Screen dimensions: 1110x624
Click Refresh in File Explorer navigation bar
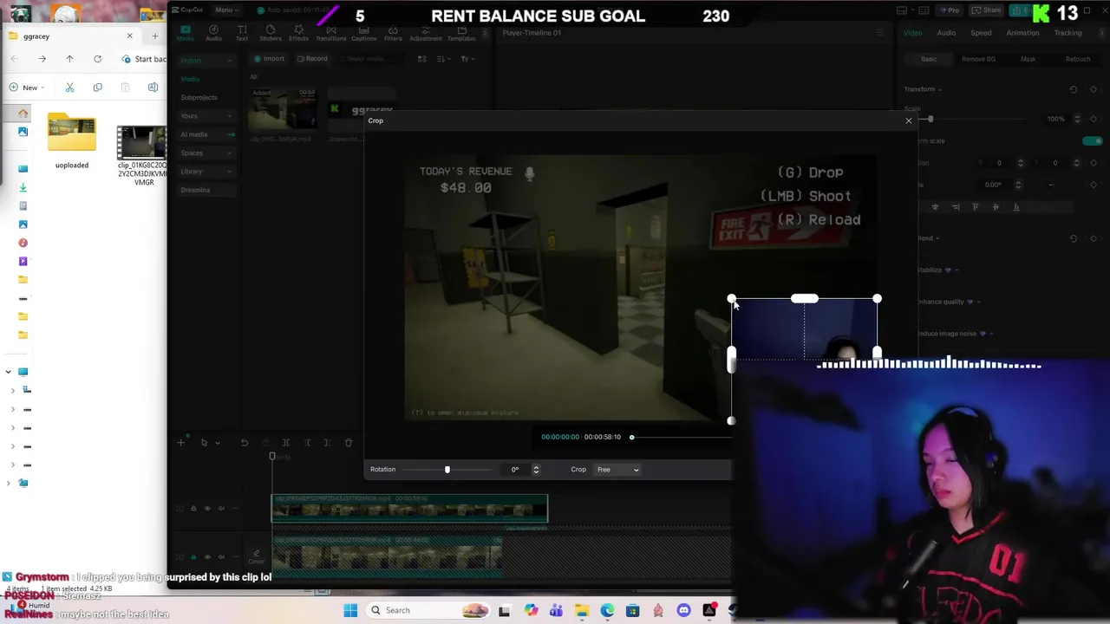(97, 59)
